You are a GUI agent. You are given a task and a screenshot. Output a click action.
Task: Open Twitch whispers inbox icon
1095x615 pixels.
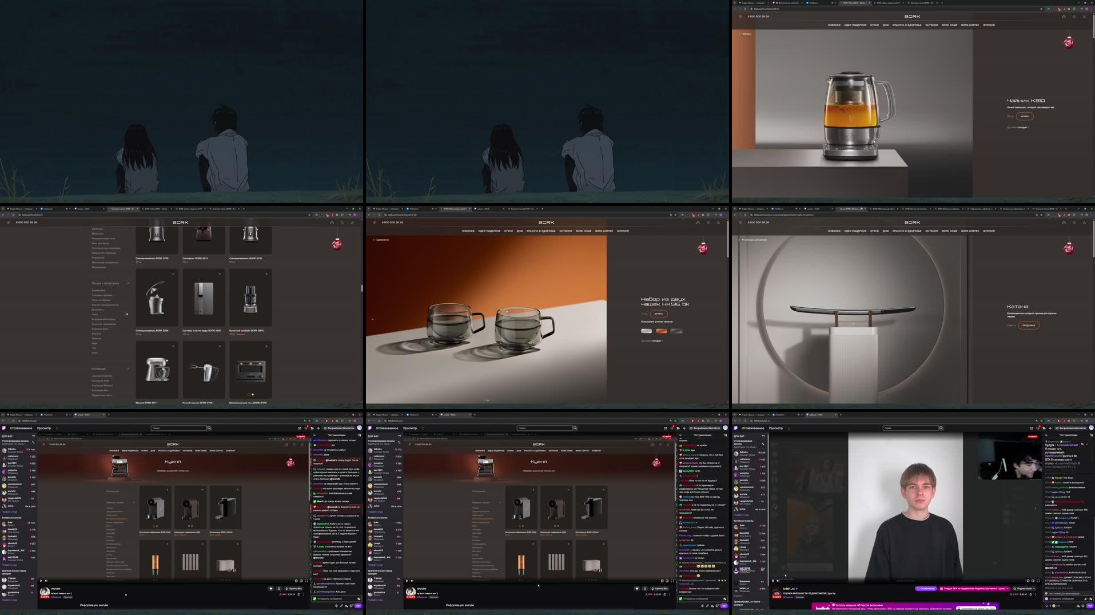1032,427
